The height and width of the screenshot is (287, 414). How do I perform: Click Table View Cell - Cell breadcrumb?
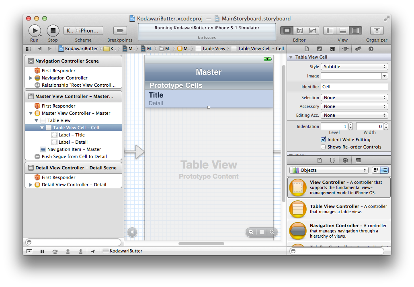[258, 49]
